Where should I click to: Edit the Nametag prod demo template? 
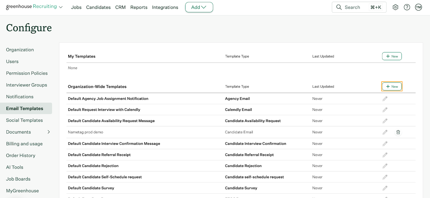click(x=385, y=132)
